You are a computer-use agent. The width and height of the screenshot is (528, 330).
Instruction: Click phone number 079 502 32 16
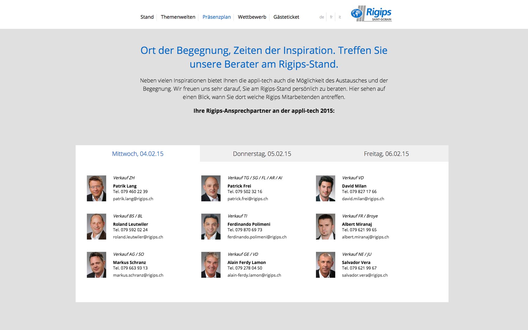click(x=249, y=192)
